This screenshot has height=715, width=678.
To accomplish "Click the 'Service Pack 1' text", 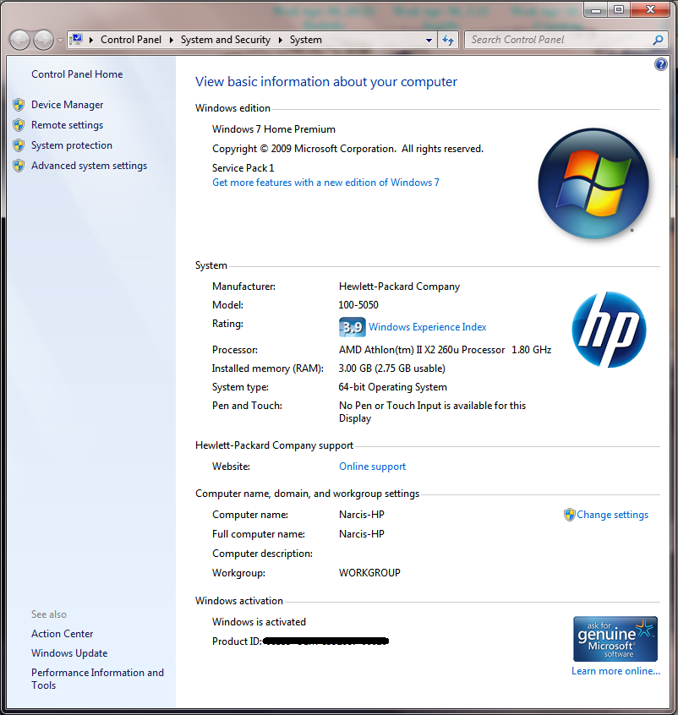I will (x=243, y=168).
